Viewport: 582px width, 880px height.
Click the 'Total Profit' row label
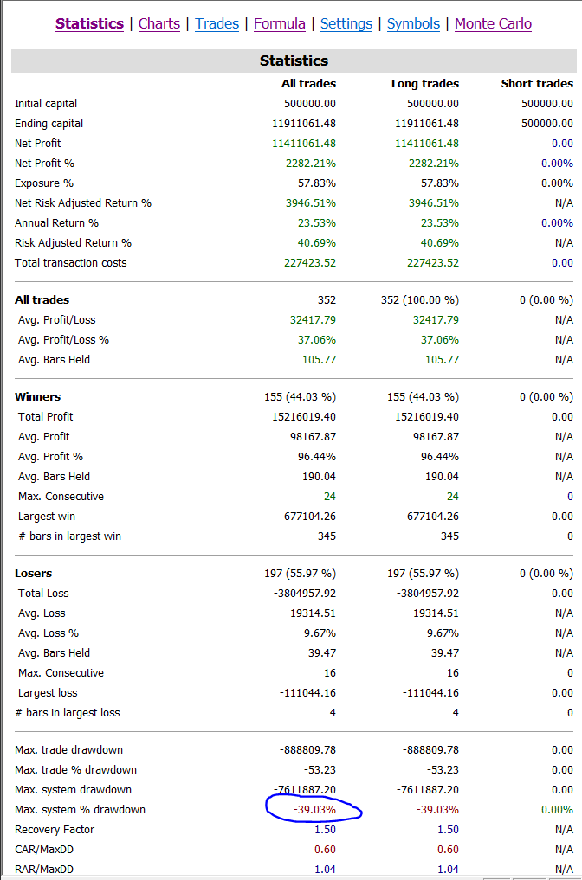pos(46,417)
